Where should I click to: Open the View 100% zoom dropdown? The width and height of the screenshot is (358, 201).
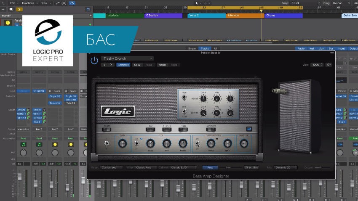[x=317, y=65]
